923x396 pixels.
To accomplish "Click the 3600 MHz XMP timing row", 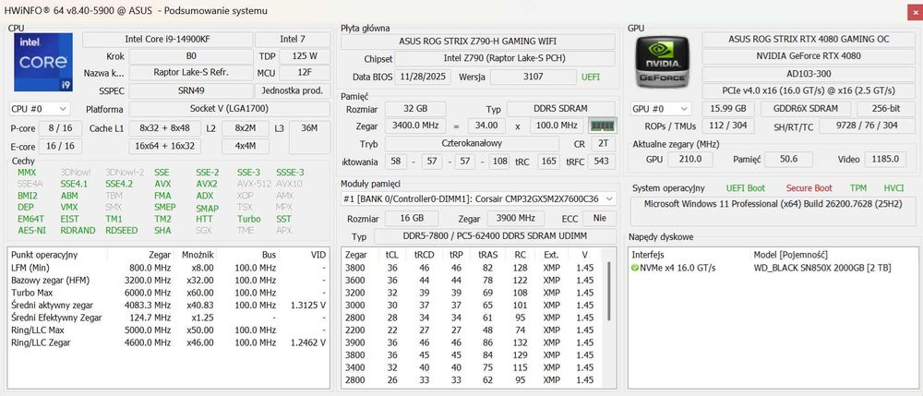I will (473, 280).
